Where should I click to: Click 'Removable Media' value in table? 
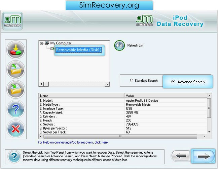(138, 104)
